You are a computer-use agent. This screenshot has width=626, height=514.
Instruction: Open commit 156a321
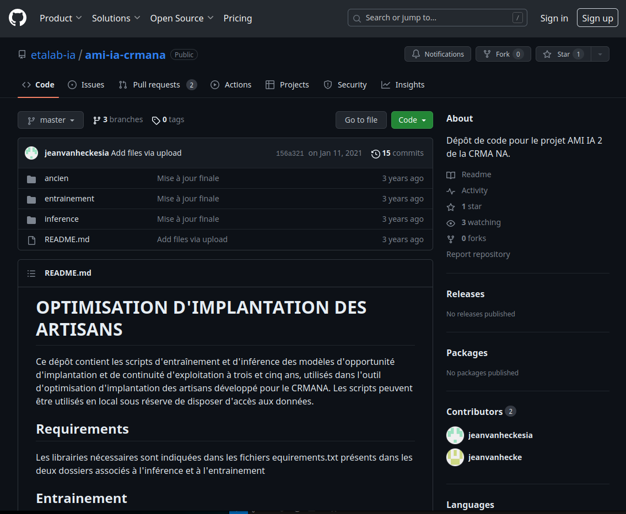290,154
